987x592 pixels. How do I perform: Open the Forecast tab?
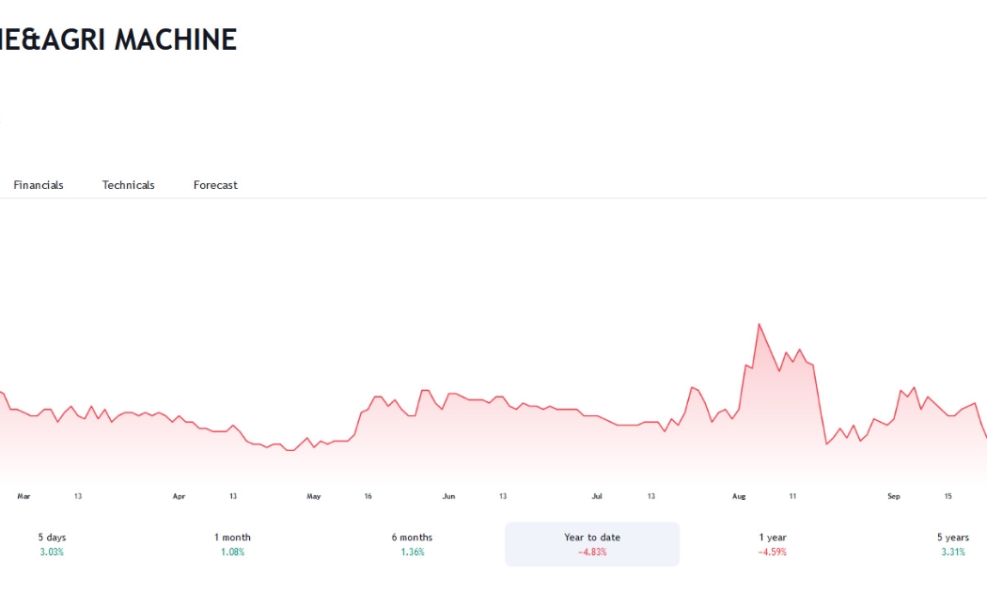215,185
